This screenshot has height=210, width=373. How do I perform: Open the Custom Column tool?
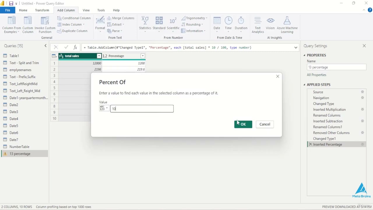pos(28,25)
